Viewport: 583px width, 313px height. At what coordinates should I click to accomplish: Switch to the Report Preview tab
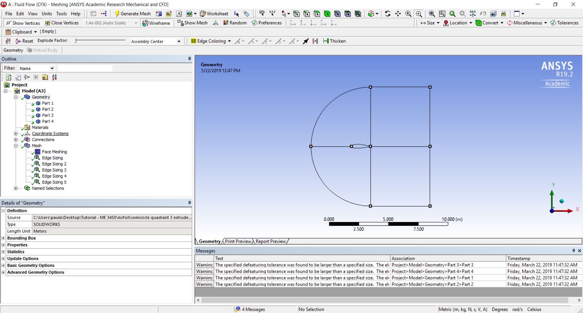(x=271, y=241)
